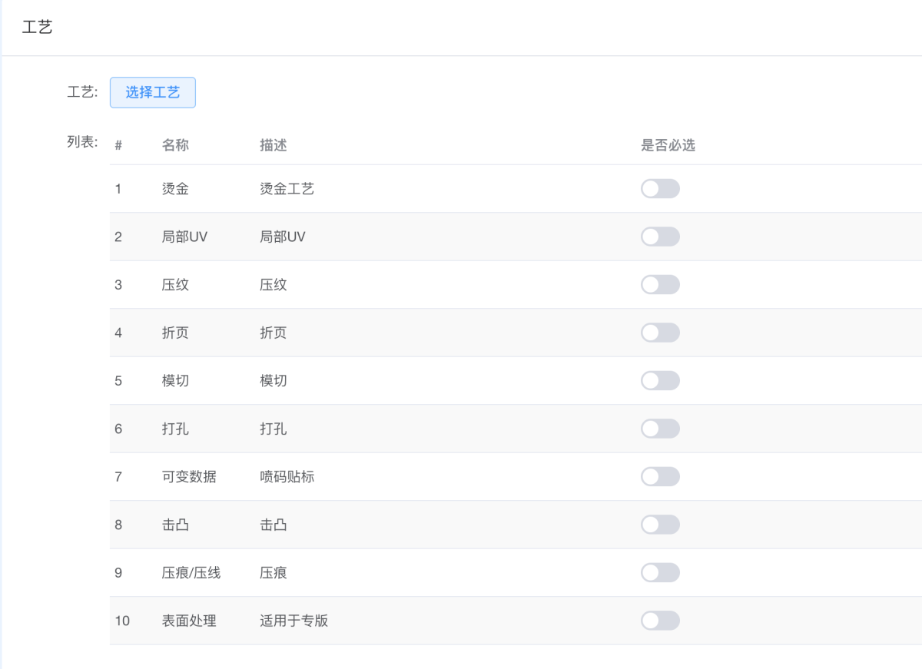Click the 工艺 section heading
Screen dimensions: 922x669
37,28
